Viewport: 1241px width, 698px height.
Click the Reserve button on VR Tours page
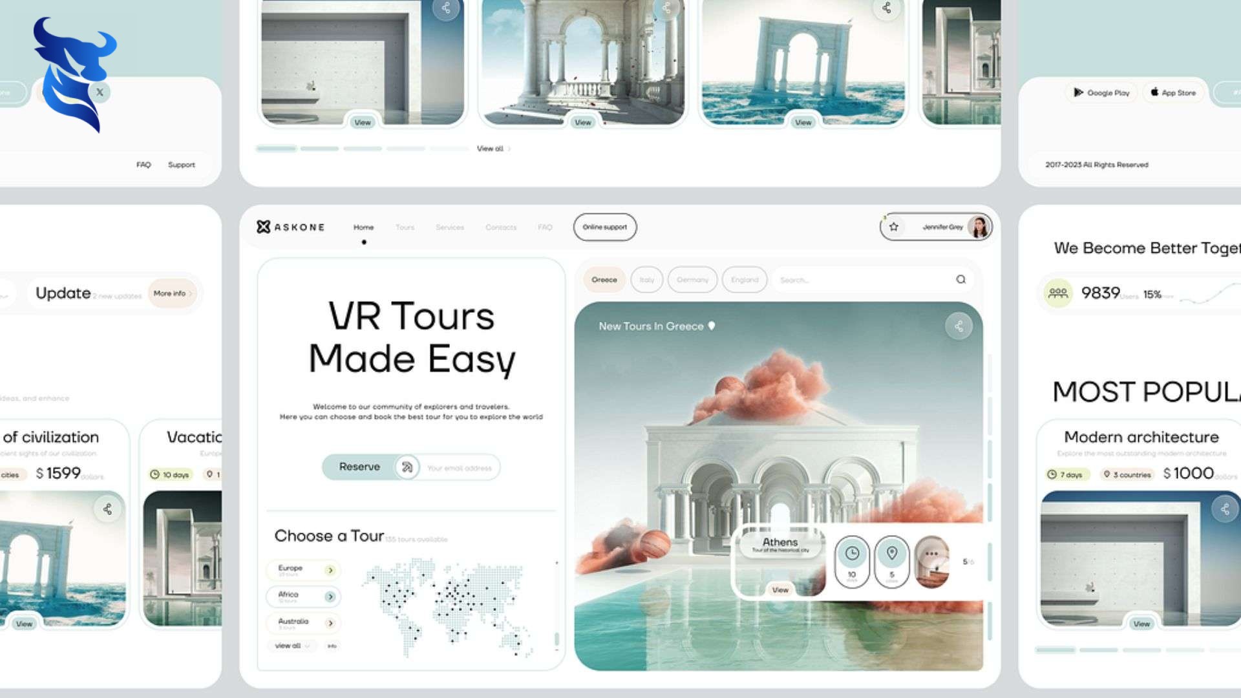359,467
